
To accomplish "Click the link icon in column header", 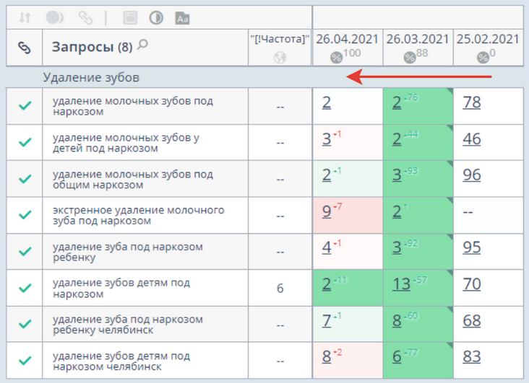I will tap(25, 48).
